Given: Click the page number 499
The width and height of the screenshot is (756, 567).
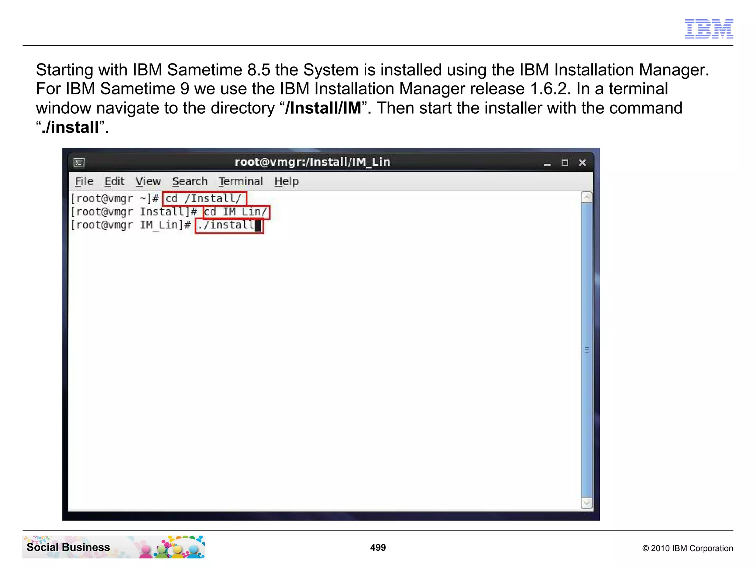Looking at the screenshot, I should (x=378, y=547).
